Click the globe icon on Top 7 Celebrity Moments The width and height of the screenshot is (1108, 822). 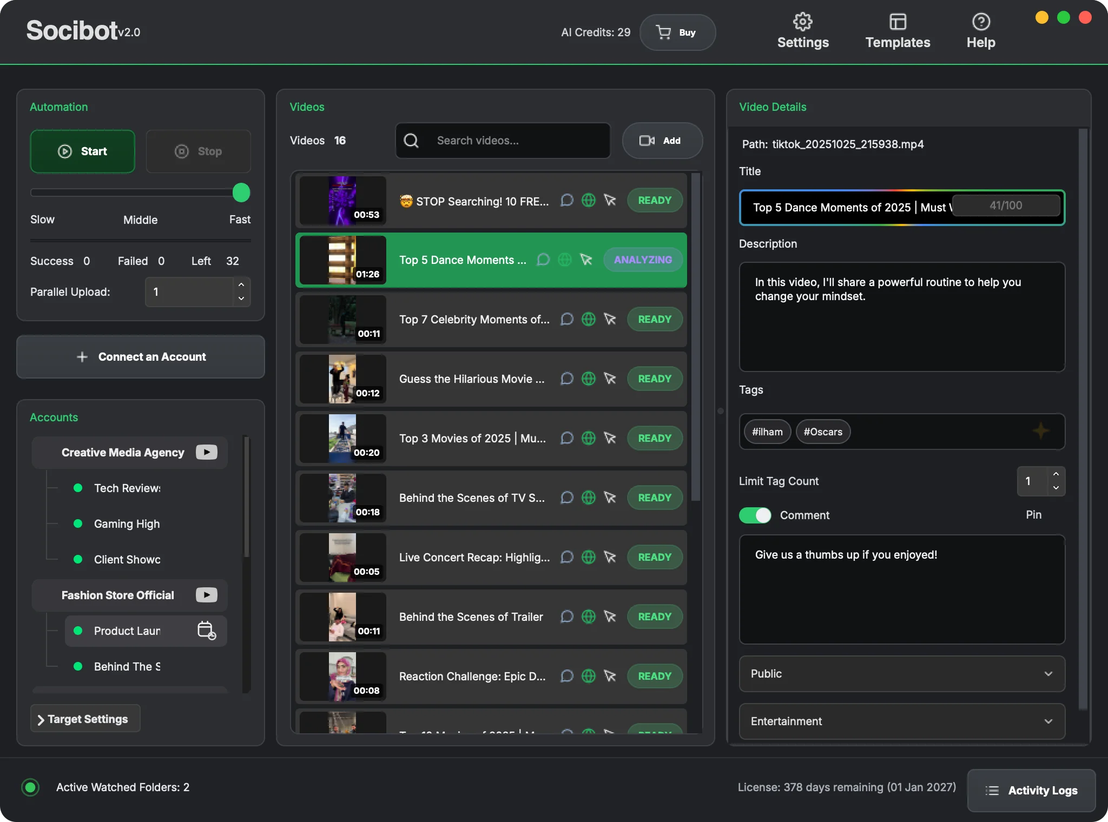[x=589, y=319]
